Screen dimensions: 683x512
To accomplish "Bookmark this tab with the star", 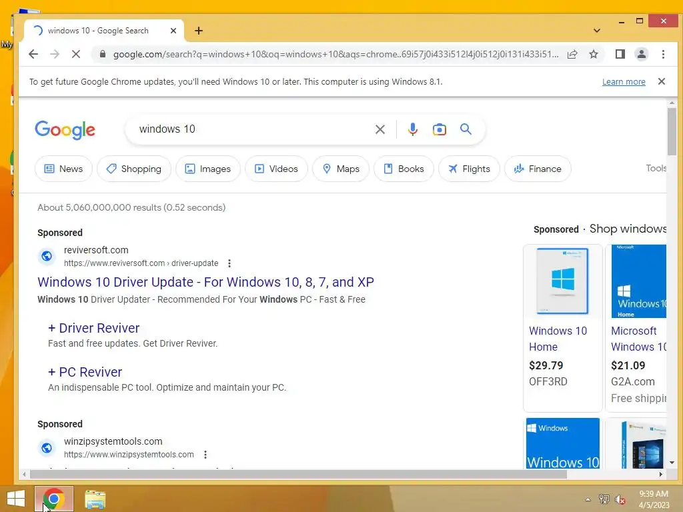I will coord(593,54).
